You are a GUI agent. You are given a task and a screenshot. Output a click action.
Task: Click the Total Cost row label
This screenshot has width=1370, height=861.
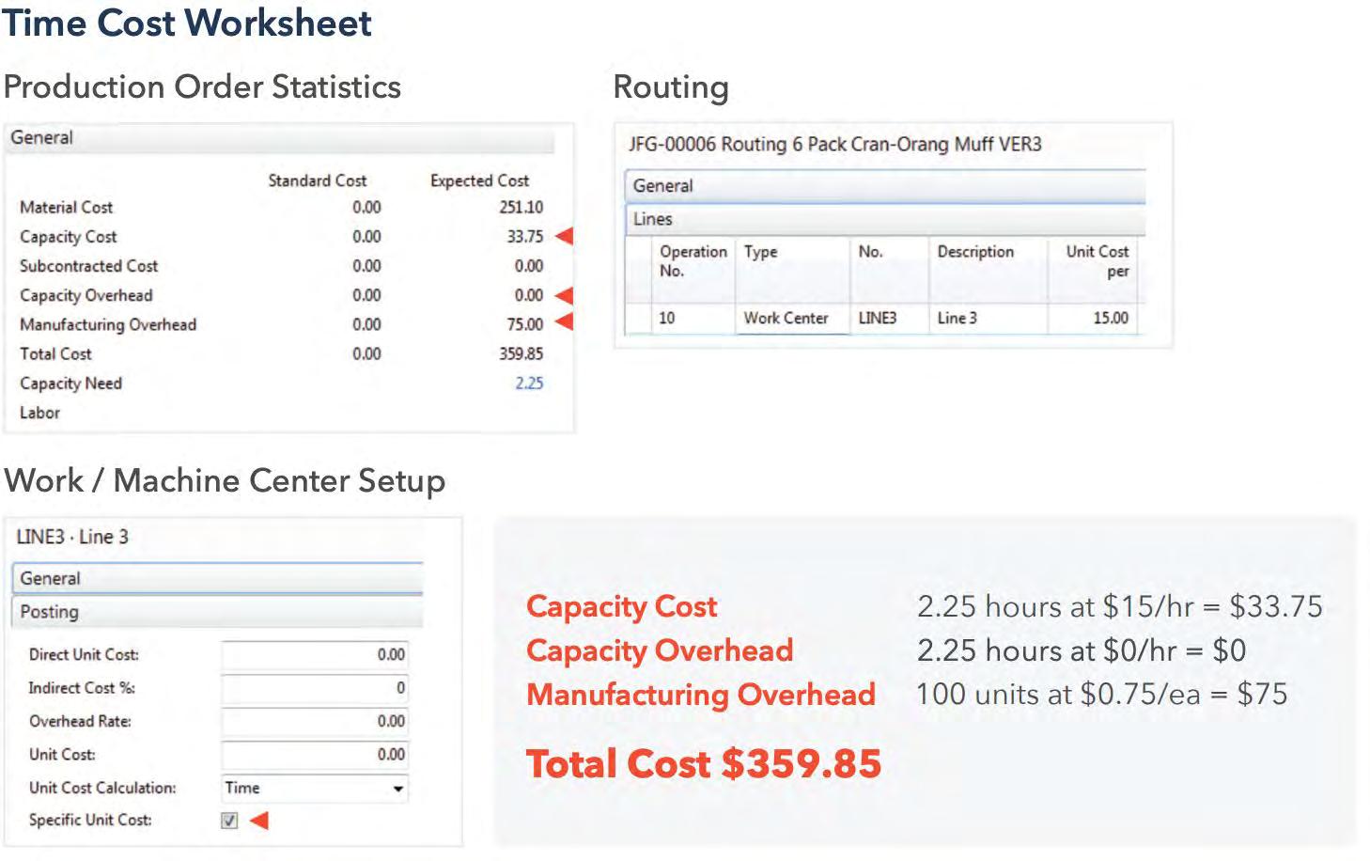55,353
